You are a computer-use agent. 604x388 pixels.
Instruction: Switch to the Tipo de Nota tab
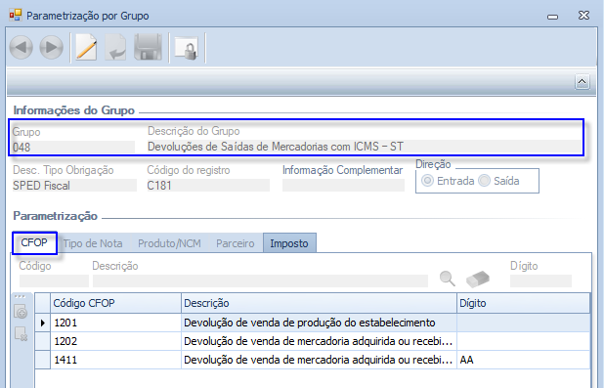tap(93, 243)
